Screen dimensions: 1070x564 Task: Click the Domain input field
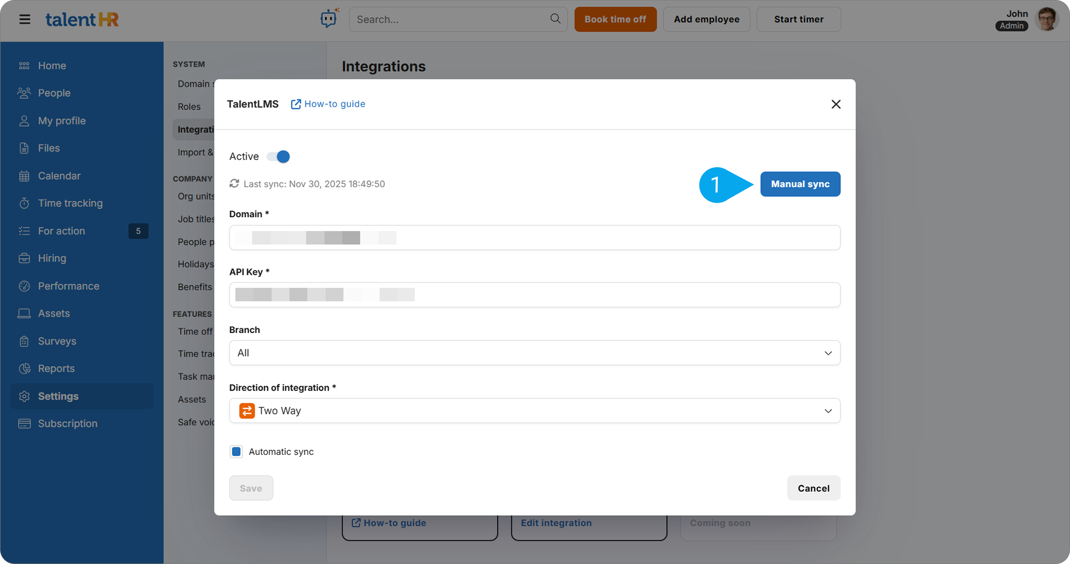[535, 238]
